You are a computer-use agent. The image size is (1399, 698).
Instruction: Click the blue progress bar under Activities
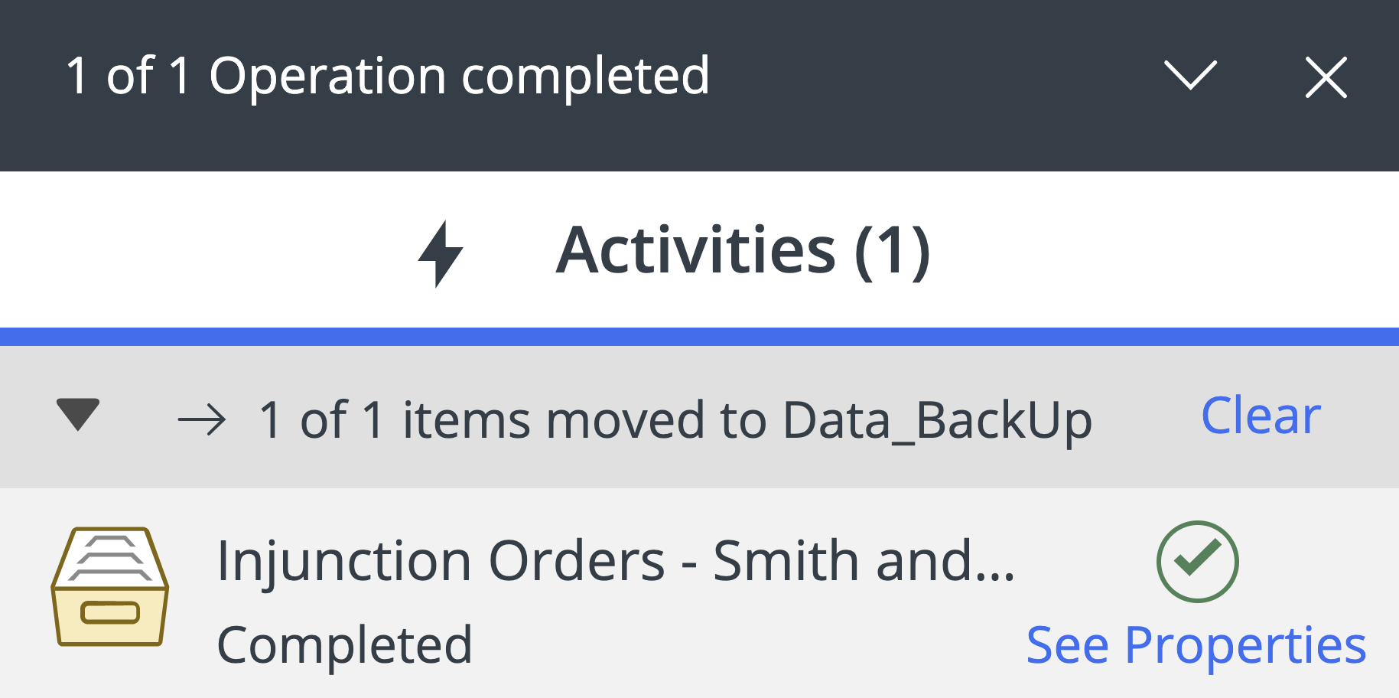(x=699, y=337)
